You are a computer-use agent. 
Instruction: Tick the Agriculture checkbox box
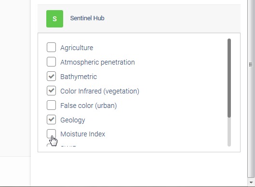pyautogui.click(x=51, y=47)
